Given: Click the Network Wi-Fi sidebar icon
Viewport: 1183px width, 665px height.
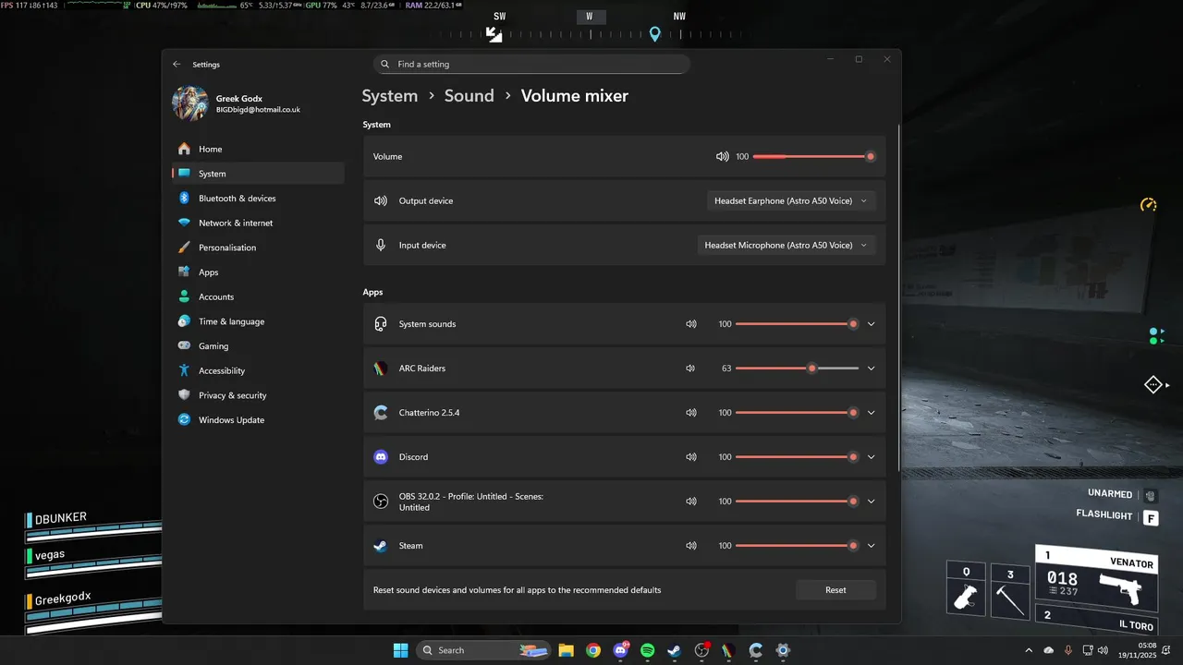Looking at the screenshot, I should (x=184, y=223).
